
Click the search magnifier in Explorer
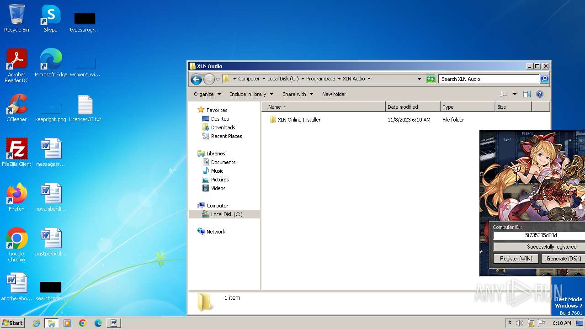click(x=544, y=79)
